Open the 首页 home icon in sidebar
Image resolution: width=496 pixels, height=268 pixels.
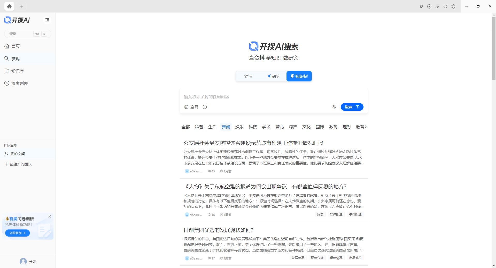[7, 46]
